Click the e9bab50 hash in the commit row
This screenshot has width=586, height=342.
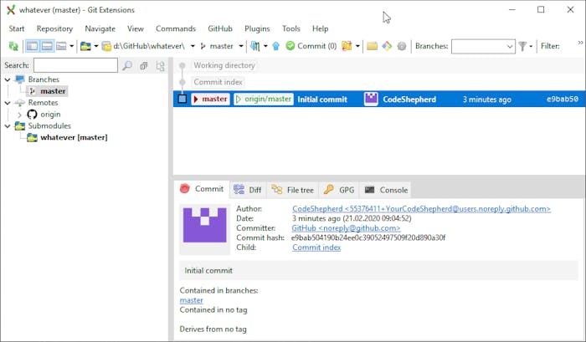pos(563,100)
